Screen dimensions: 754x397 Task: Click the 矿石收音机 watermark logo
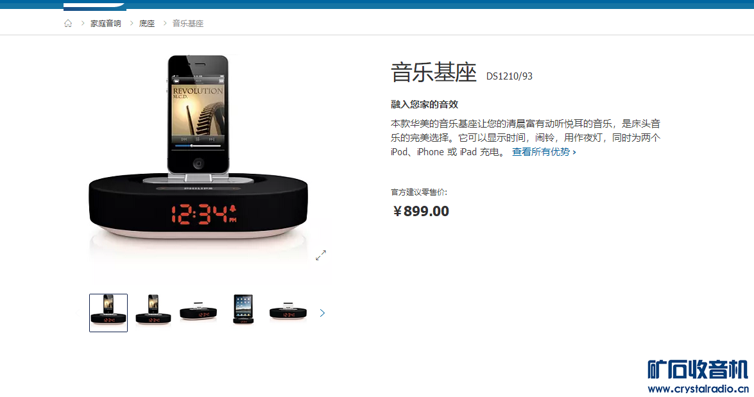(698, 370)
